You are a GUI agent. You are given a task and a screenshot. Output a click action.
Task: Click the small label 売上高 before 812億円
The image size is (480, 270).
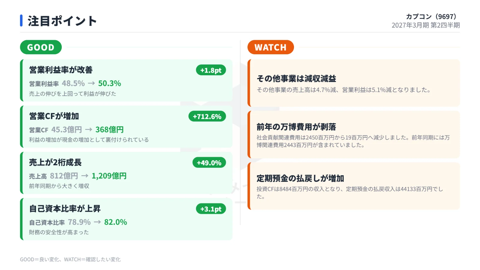[38, 176]
